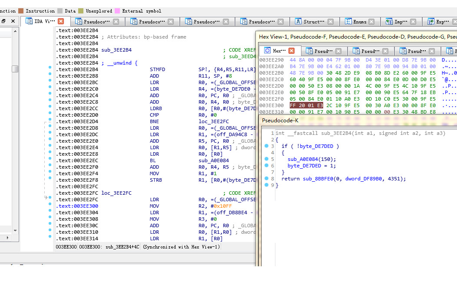This screenshot has width=457, height=291.
Task: Click the Imports tab icon
Action: 389,22
